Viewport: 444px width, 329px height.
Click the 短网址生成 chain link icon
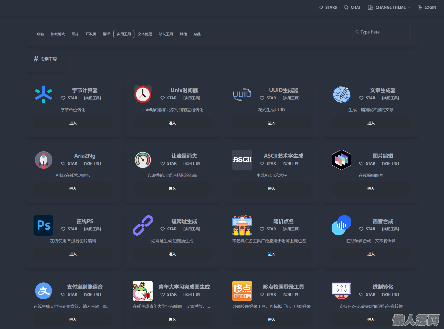pyautogui.click(x=143, y=225)
